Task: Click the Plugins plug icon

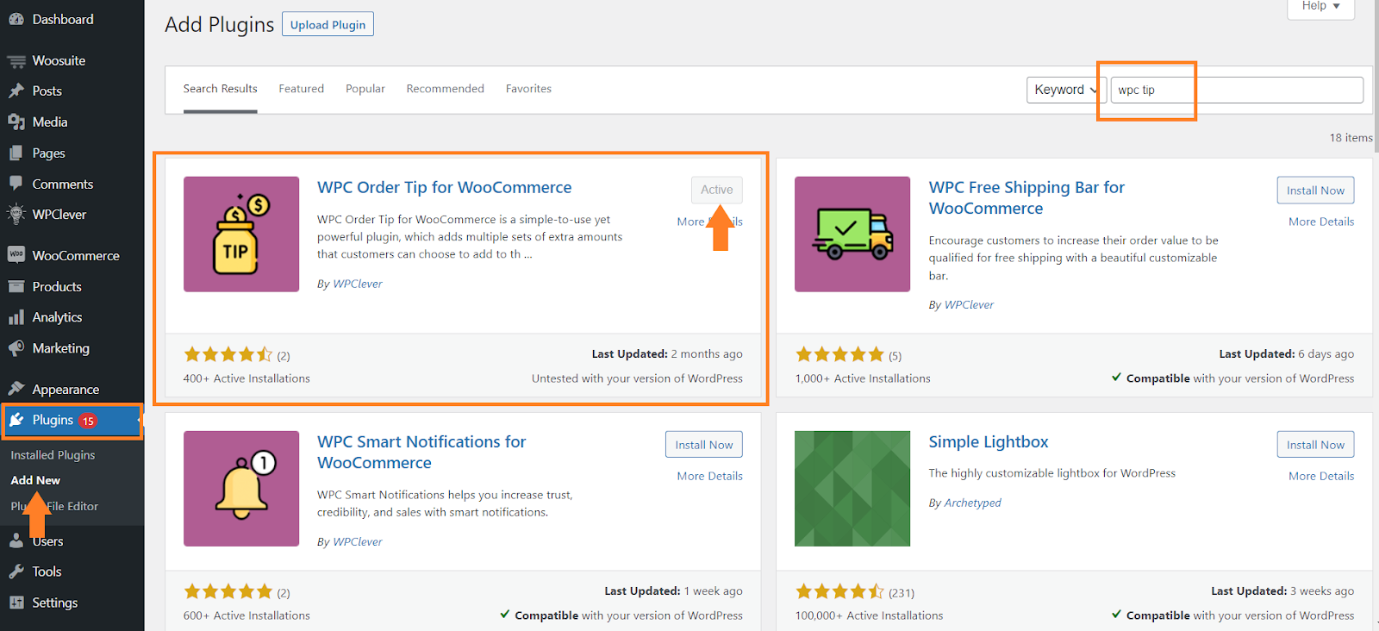Action: [x=16, y=420]
